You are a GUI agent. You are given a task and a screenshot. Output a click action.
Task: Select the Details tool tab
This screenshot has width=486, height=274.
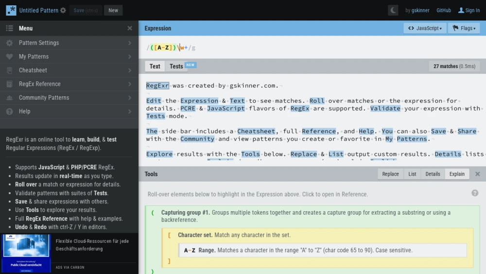click(x=433, y=174)
